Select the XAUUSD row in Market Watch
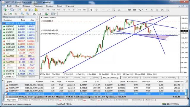 [x=19, y=56]
